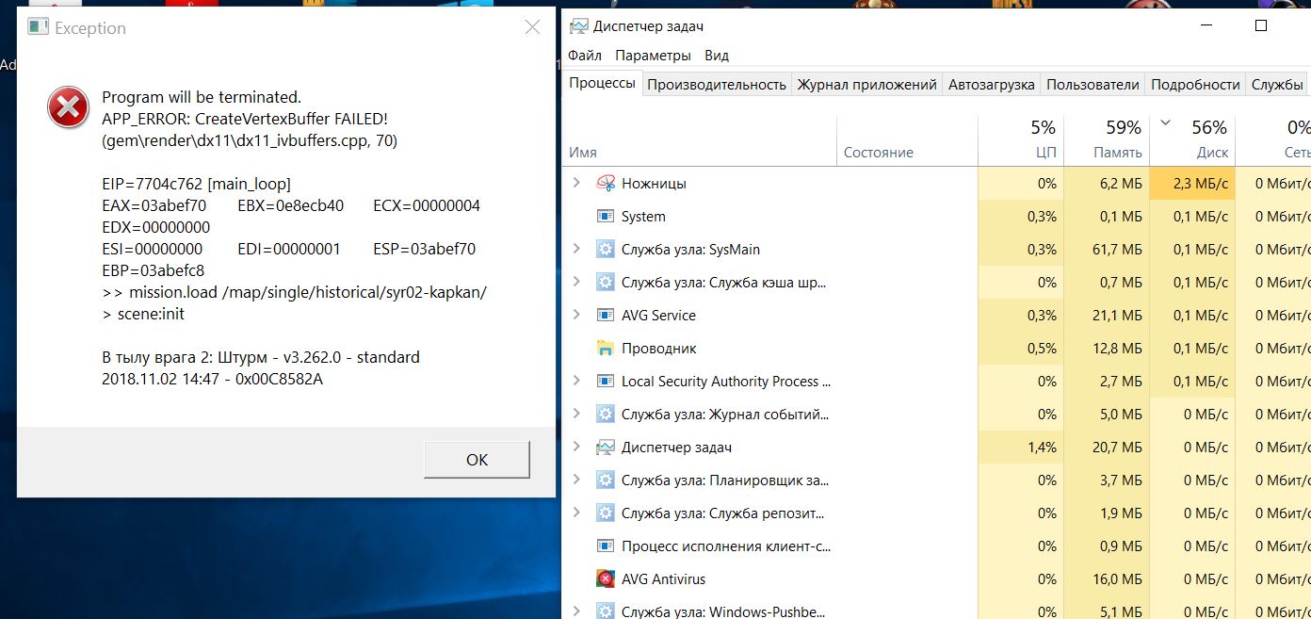Open the Пользователи tab
This screenshot has width=1311, height=619.
[1092, 85]
